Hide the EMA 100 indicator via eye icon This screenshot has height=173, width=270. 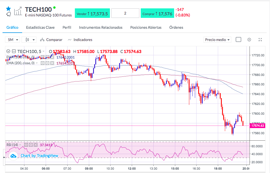(x=43, y=57)
